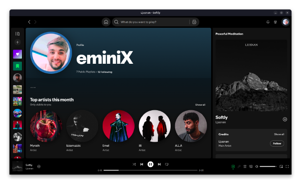301x184 pixels.
Task: Show all top artists this month
Action: click(200, 105)
